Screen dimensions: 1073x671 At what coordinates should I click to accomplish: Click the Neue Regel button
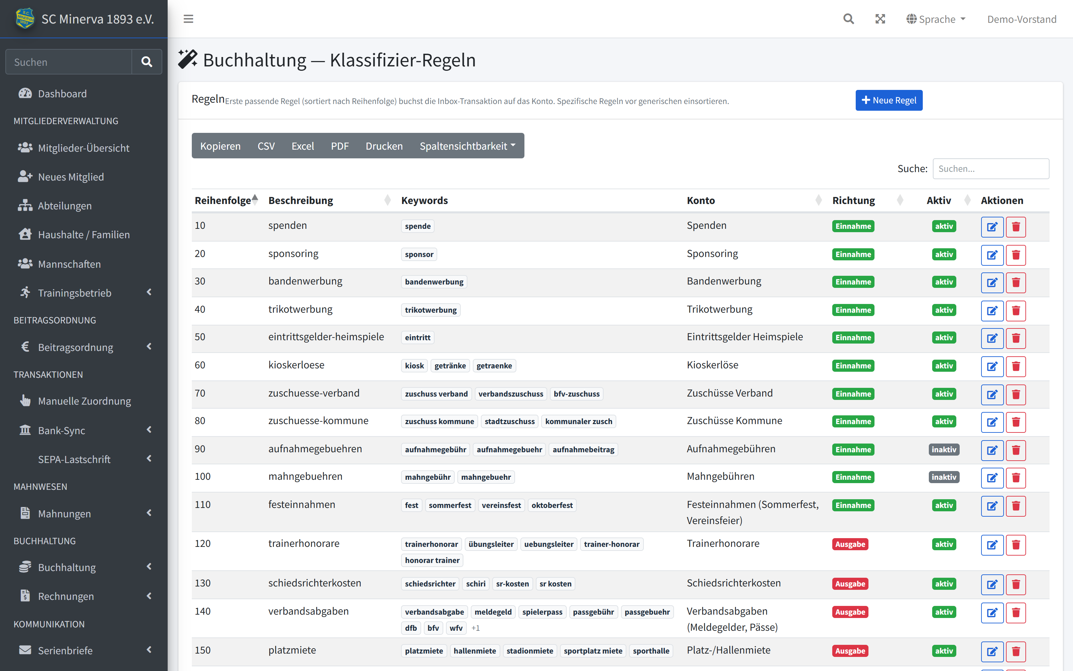tap(889, 100)
